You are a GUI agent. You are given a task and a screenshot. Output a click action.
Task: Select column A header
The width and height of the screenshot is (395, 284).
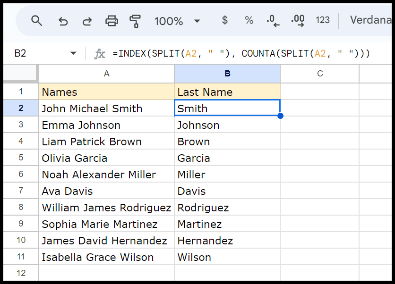click(x=107, y=74)
